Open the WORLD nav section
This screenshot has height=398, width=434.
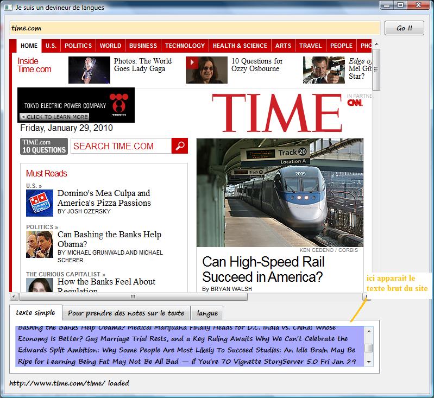tap(110, 46)
